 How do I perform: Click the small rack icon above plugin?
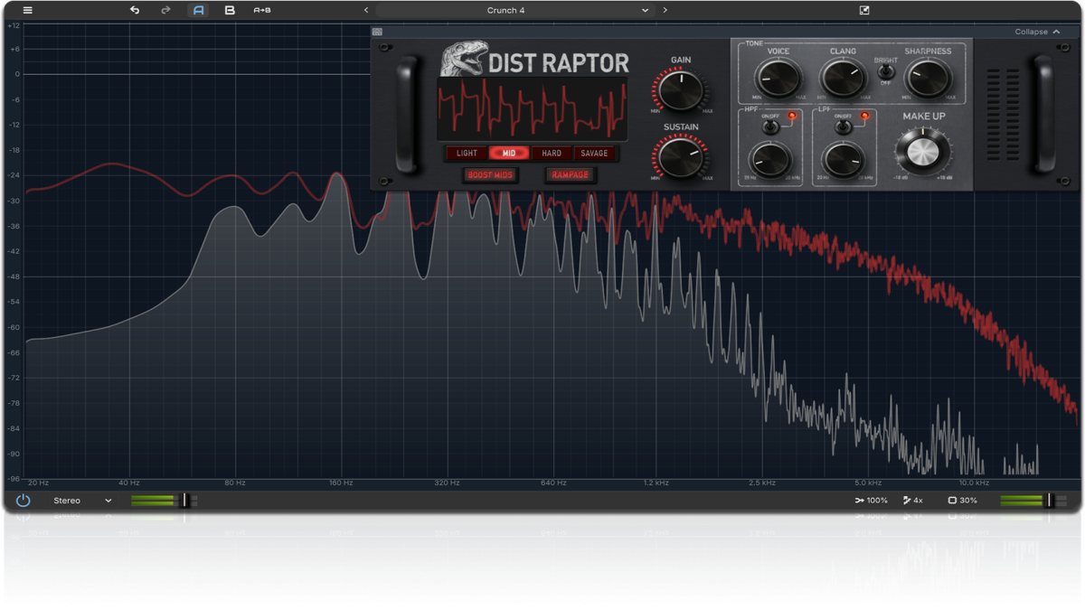point(377,32)
